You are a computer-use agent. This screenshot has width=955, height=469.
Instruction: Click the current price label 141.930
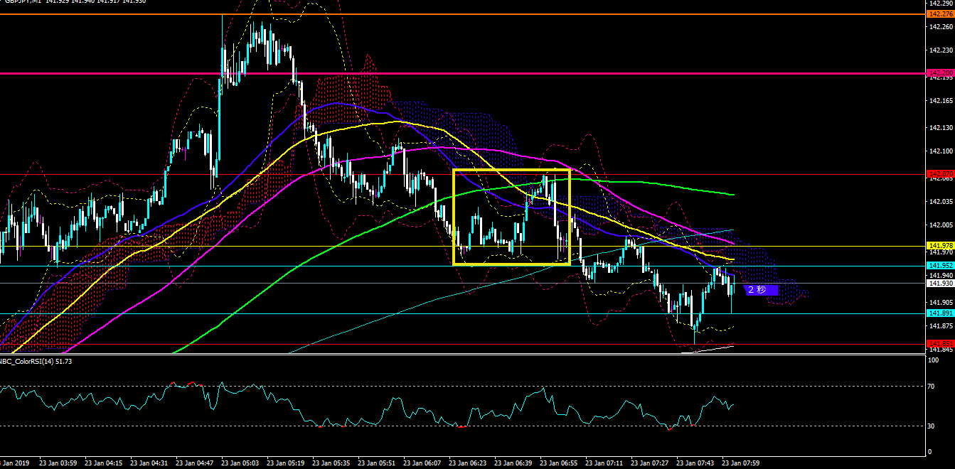[x=941, y=283]
